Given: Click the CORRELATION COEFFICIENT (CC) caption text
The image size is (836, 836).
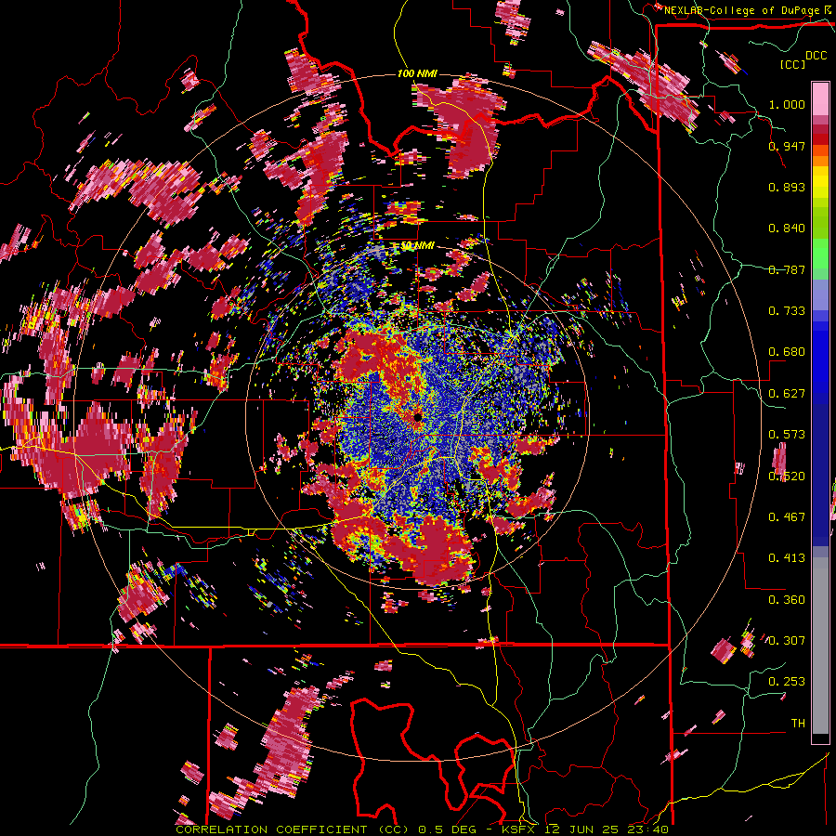Looking at the screenshot, I should [293, 829].
